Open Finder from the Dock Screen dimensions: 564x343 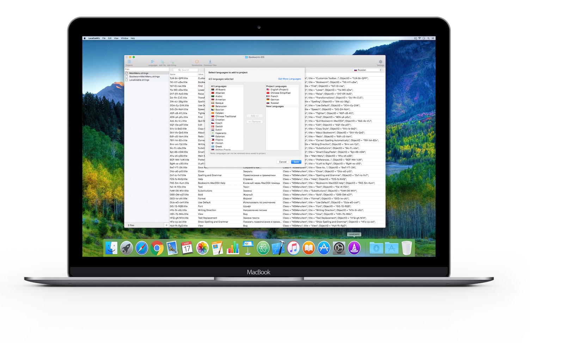tap(111, 248)
